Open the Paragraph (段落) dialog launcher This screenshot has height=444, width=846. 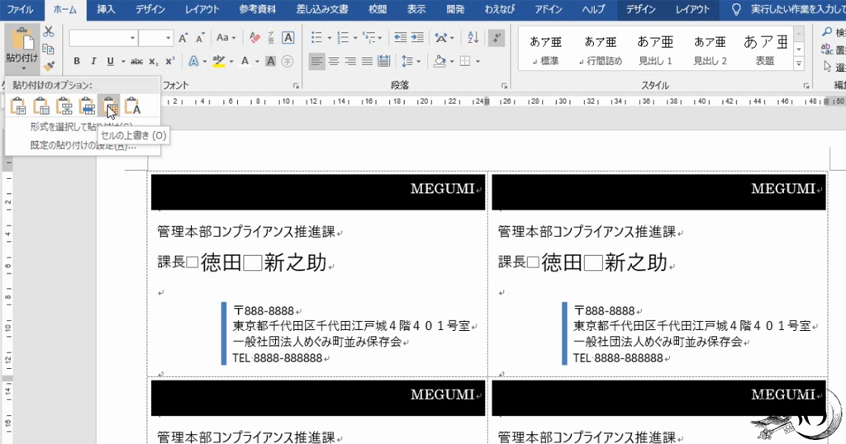[504, 86]
